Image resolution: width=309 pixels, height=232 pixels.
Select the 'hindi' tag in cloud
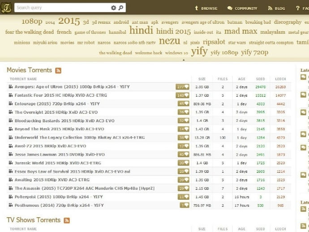pyautogui.click(x=141, y=30)
